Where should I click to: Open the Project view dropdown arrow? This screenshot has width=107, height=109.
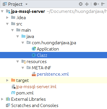tap(26, 4)
